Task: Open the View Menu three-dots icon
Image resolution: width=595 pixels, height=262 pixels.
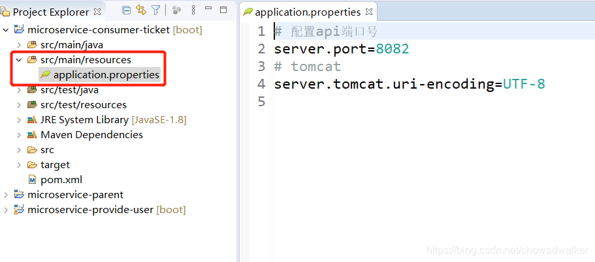Action: [193, 10]
